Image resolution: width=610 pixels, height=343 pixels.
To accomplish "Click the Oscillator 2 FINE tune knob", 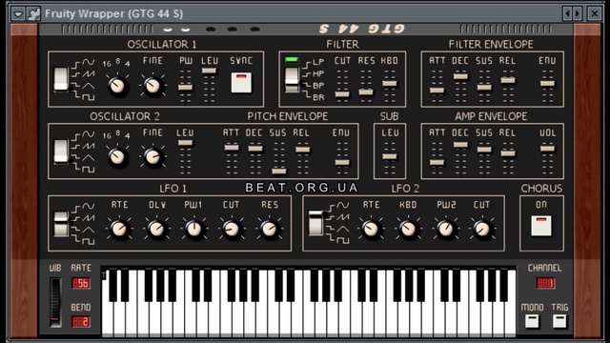I will [152, 156].
